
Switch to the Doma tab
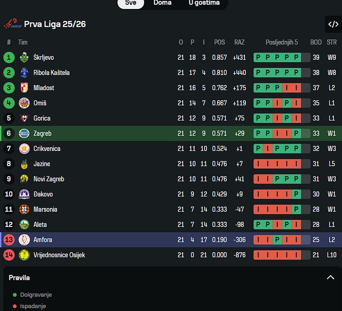(x=163, y=3)
